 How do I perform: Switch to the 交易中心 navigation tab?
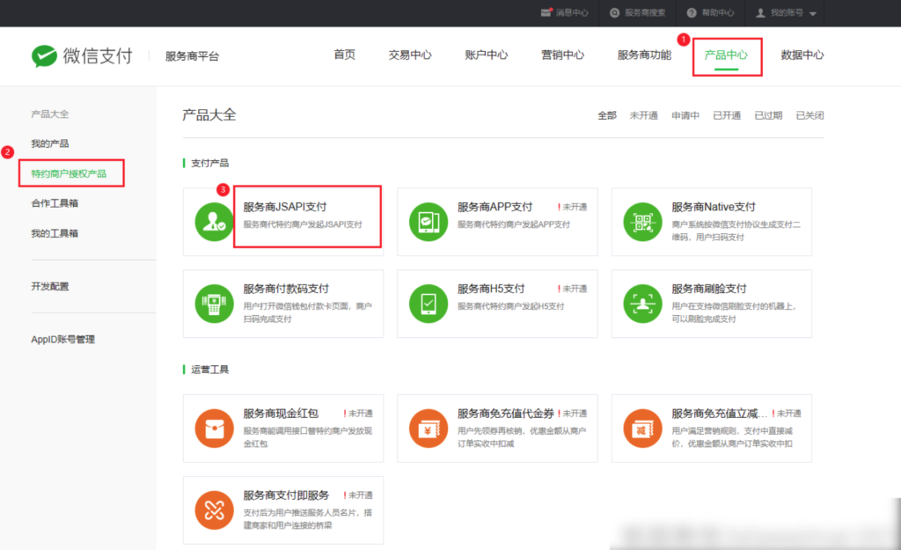410,55
